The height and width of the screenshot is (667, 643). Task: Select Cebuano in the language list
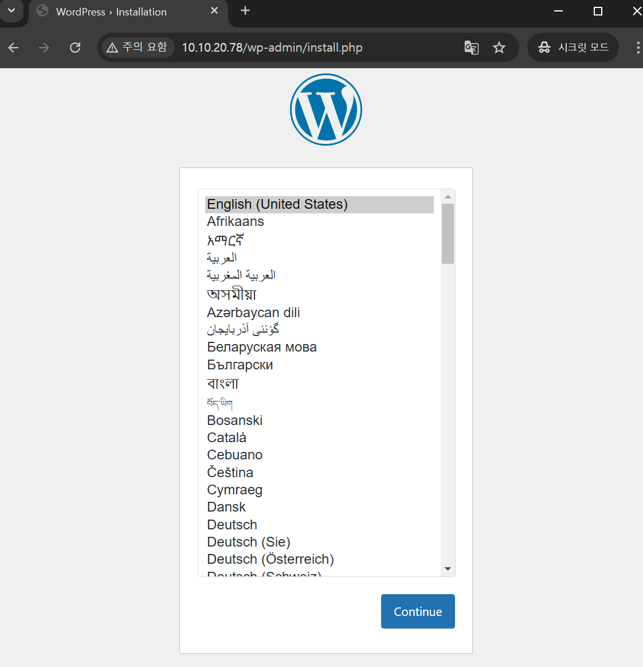(319, 455)
